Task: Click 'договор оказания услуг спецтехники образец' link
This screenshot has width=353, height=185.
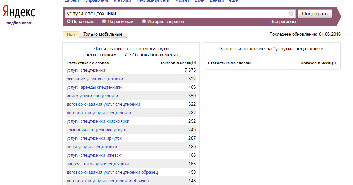Action: click(x=112, y=172)
